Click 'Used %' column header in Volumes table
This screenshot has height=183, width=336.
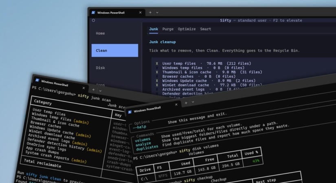click(x=251, y=153)
